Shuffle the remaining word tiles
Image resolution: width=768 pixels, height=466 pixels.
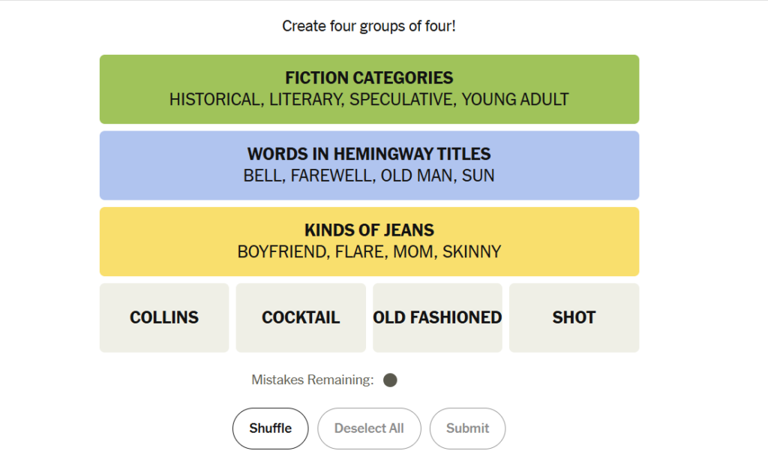[x=270, y=428]
